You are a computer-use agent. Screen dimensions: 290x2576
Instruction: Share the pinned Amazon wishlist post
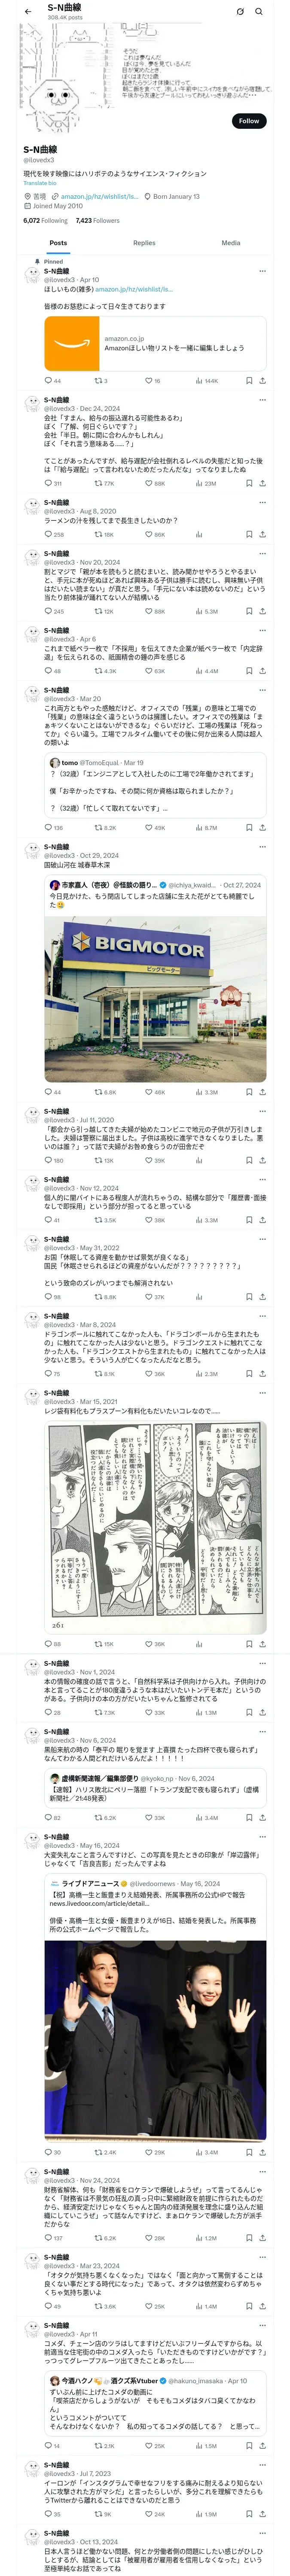tap(263, 380)
